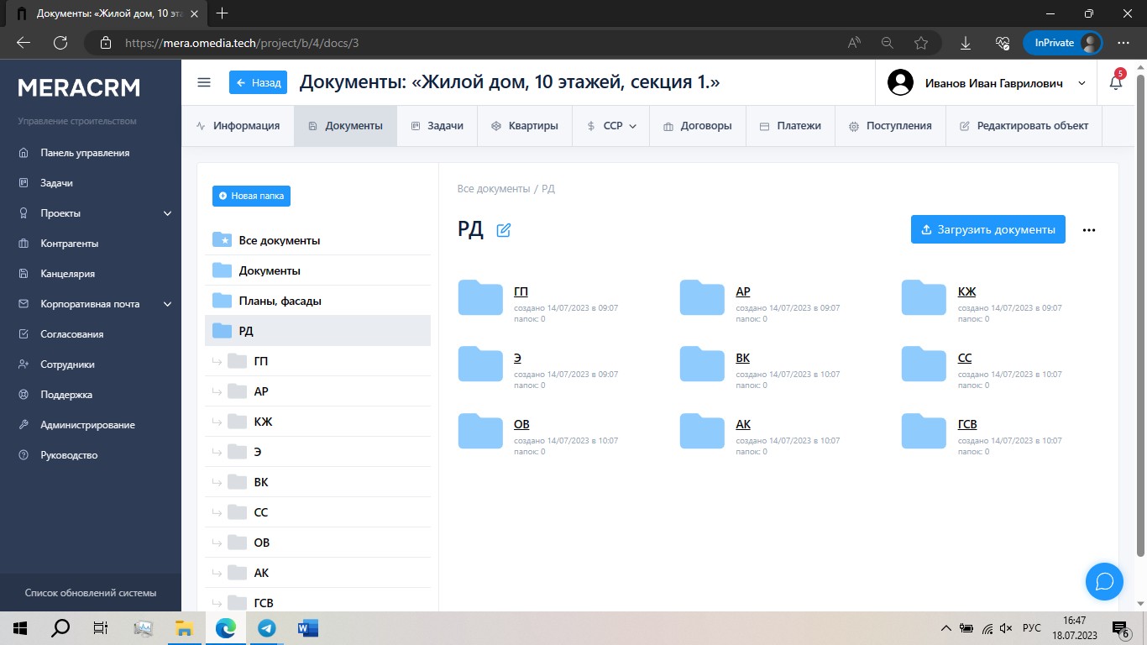Open the ССР tab dropdown
This screenshot has height=645, width=1147.
[611, 126]
